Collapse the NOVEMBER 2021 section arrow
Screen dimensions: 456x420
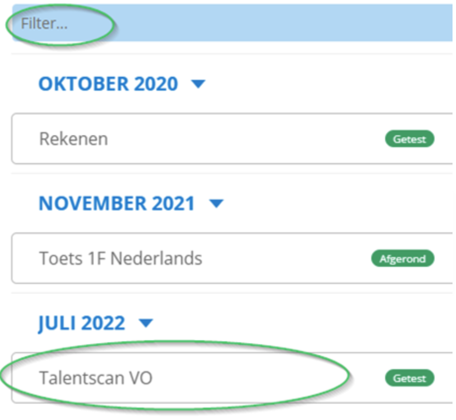217,204
